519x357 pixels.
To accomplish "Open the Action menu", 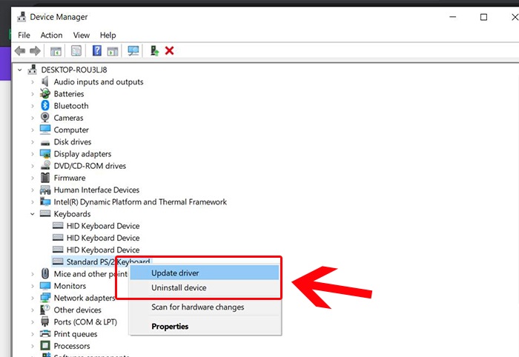I will coord(51,35).
